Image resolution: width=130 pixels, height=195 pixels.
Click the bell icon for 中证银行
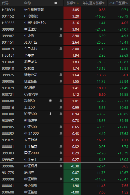coord(61,166)
